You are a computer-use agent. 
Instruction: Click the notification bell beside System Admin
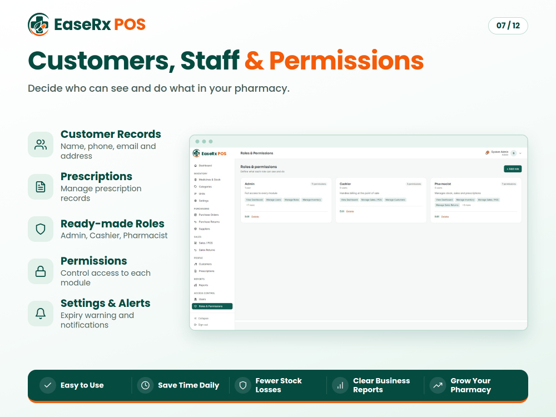[487, 153]
